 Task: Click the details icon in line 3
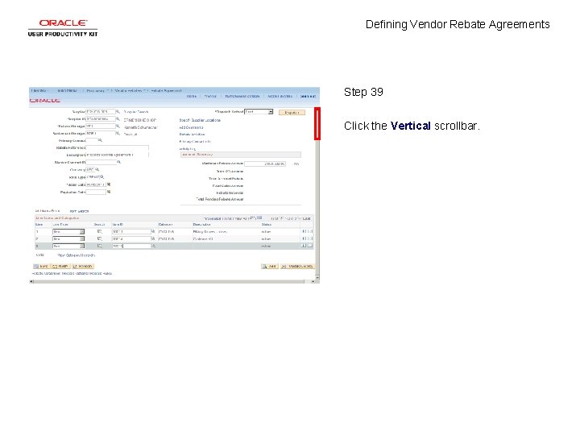click(99, 246)
